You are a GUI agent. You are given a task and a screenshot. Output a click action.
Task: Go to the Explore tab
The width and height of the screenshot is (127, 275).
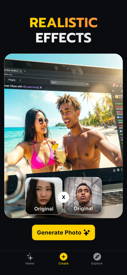coord(97,259)
